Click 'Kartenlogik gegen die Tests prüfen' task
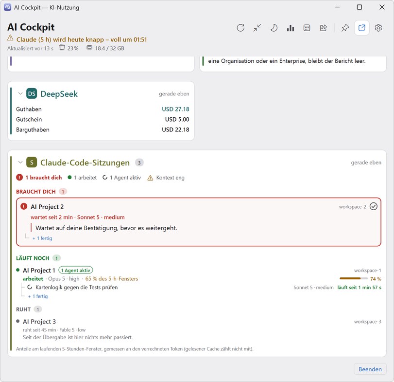This screenshot has height=382, width=394. click(76, 287)
